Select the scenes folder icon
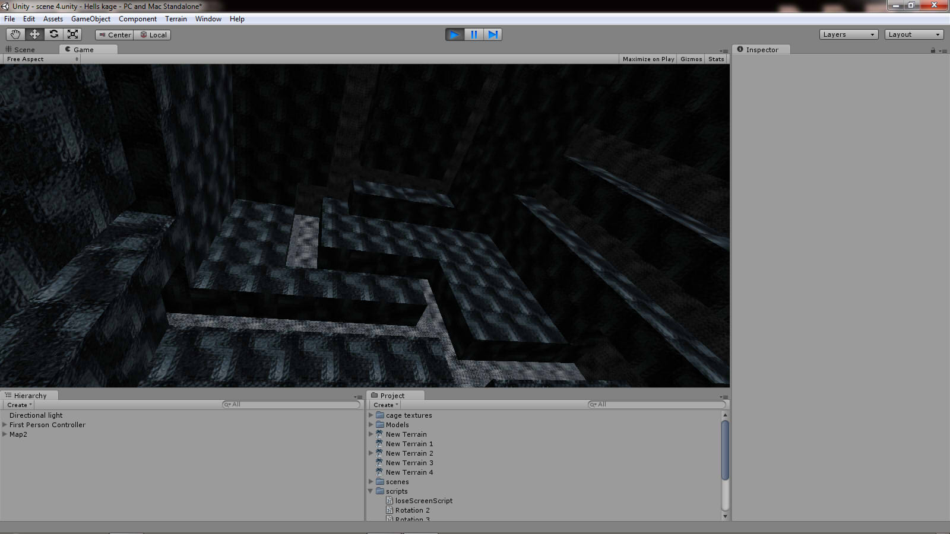The width and height of the screenshot is (950, 534). coord(380,482)
